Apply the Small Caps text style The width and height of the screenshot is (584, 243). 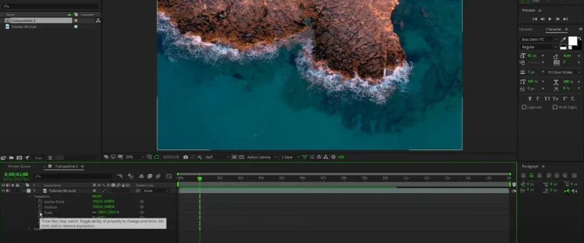555,98
